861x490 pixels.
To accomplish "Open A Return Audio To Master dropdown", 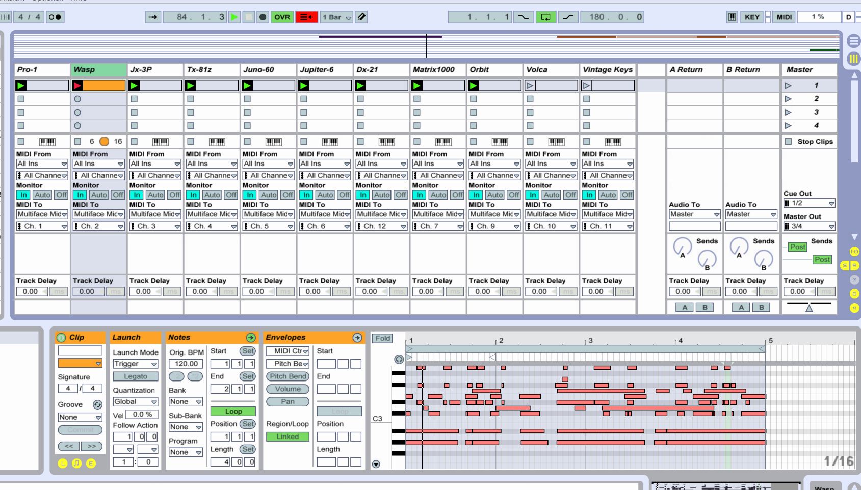I will point(694,214).
